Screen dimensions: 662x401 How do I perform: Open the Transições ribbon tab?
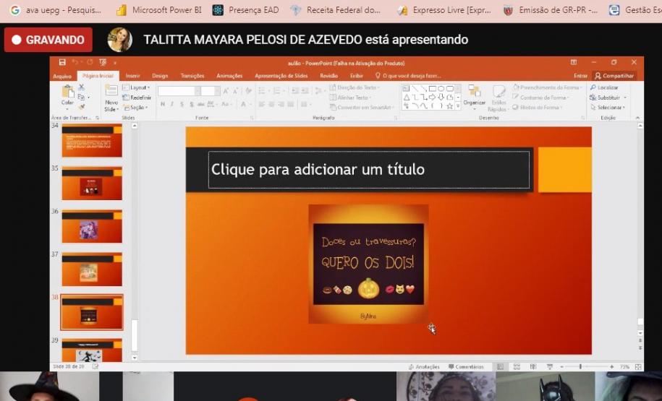(x=192, y=76)
